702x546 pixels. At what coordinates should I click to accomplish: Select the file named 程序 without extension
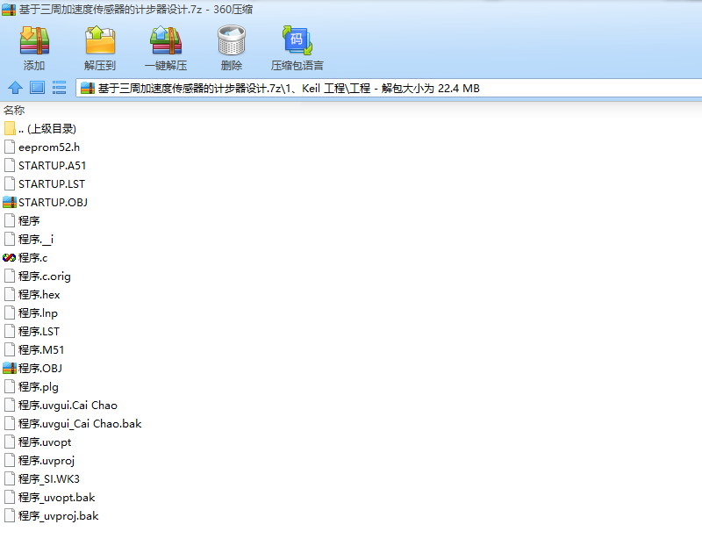[22, 221]
